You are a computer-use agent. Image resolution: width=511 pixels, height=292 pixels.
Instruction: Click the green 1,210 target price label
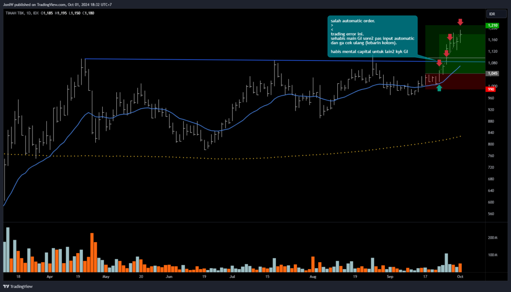492,25
